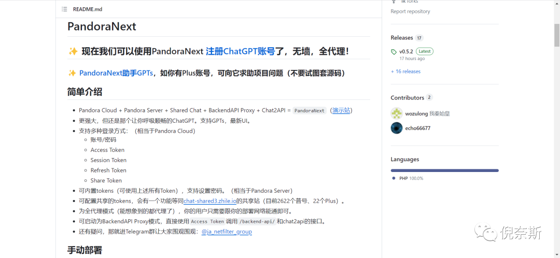
Task: Click the Session Token list item
Action: 108,160
